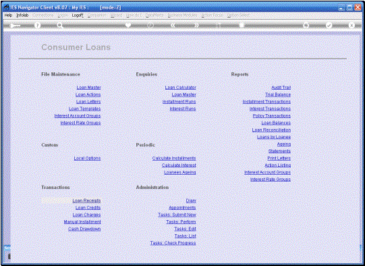Open Interest Rate Groups under Reports
Viewport: 365px width, 266px height.
point(271,180)
